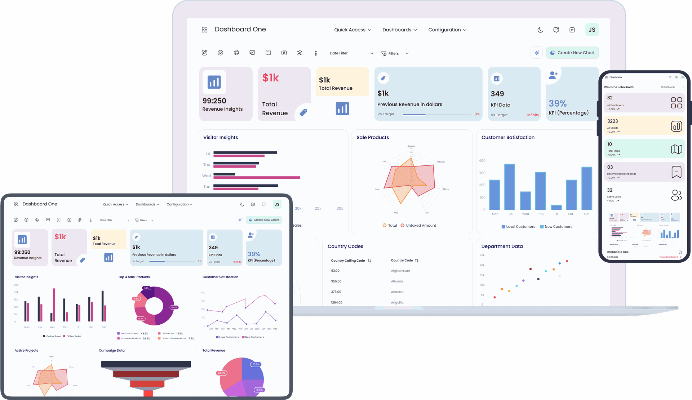Click the grid/apps icon next to Dashboard One
Image resolution: width=692 pixels, height=400 pixels.
[x=205, y=30]
